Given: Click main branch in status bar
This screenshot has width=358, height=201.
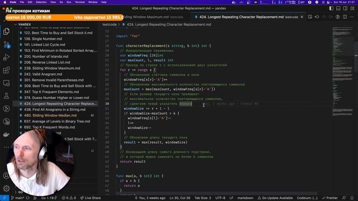Looking at the screenshot, I should coord(18,198).
